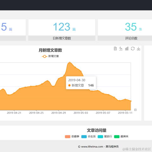The height and width of the screenshot is (152, 152).
Task: Click the 2019-05-07 axis label
Action: pos(103,113)
